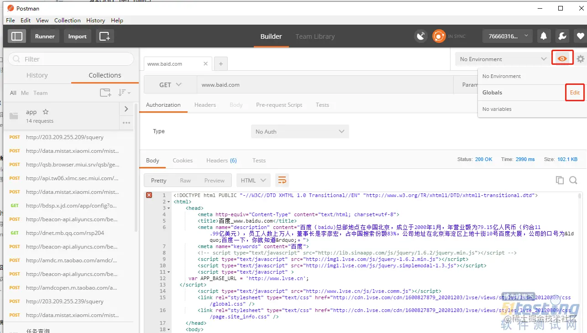This screenshot has height=333, width=587.
Task: Open settings with the wrench icon
Action: pos(562,36)
